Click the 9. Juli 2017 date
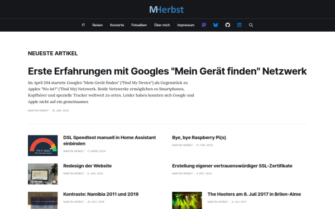 click(x=239, y=202)
